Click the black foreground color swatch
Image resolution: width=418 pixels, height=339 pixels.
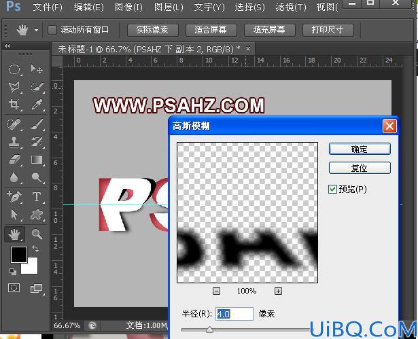coord(18,253)
